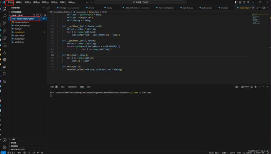Collapse all folders in explorer
This screenshot has height=154, width=271.
click(x=45, y=15)
